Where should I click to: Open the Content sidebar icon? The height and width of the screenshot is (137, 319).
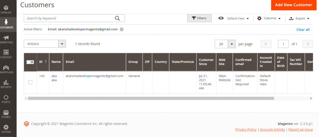[x=6, y=54]
